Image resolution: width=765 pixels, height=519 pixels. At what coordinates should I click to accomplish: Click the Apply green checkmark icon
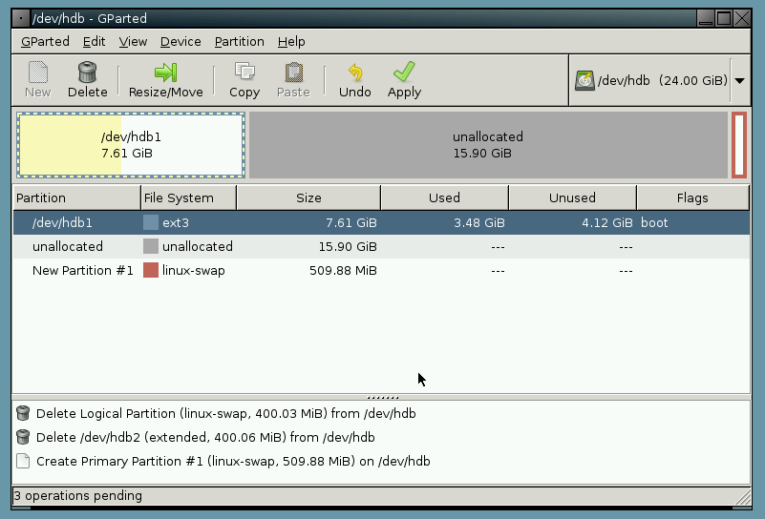tap(404, 72)
